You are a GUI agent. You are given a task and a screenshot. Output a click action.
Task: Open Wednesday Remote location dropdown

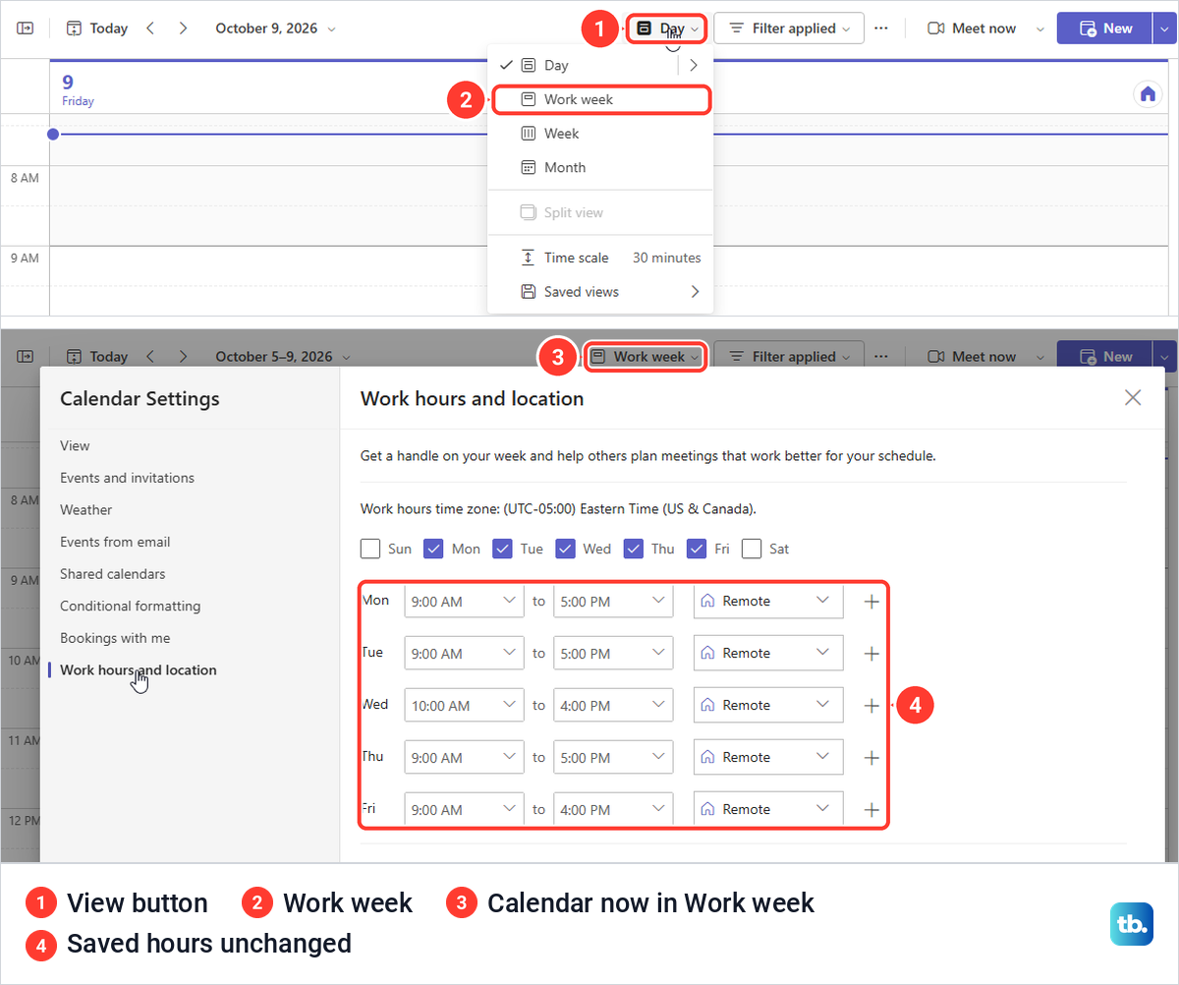[x=768, y=705]
